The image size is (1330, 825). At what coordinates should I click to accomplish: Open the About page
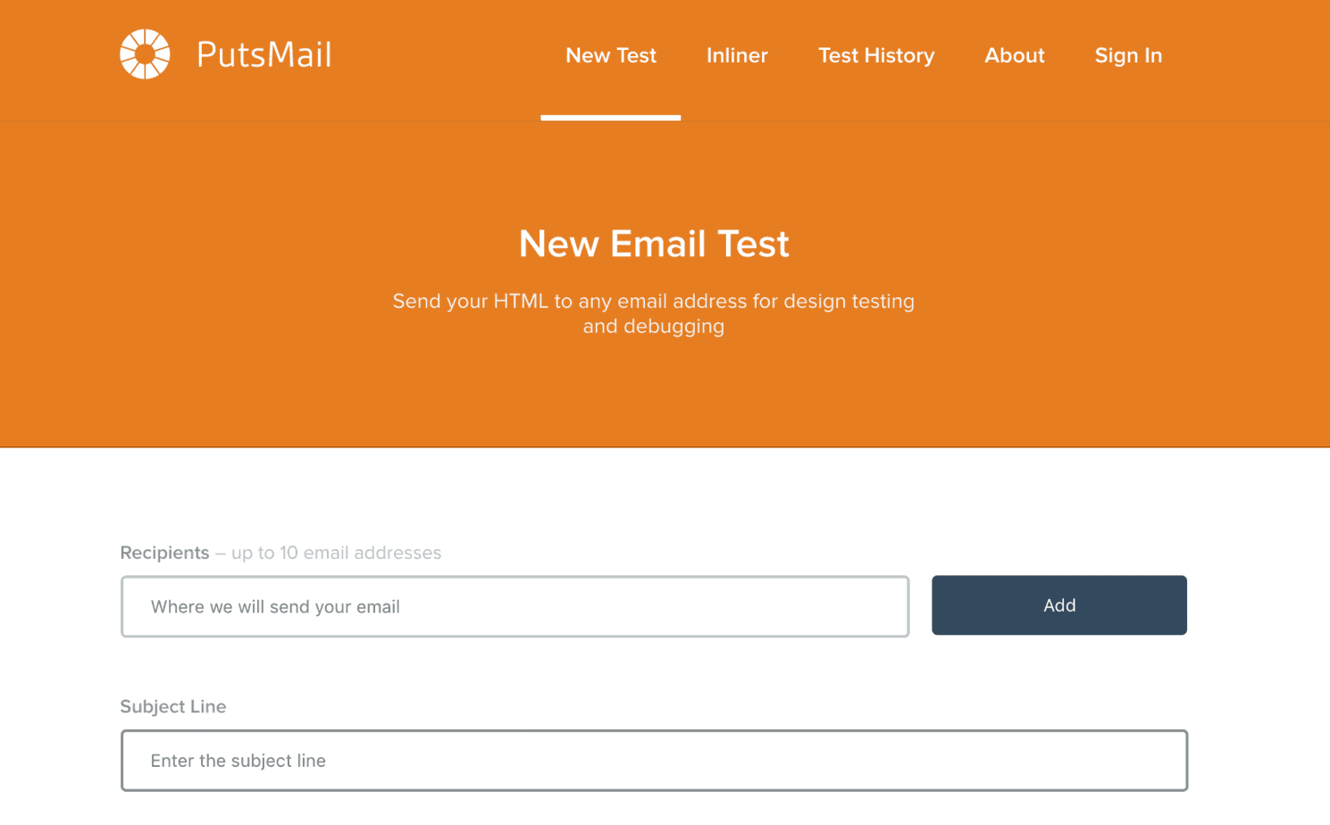1014,55
